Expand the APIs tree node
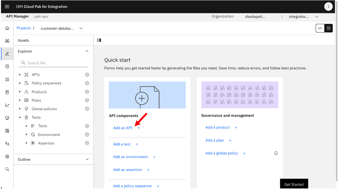 (20, 74)
